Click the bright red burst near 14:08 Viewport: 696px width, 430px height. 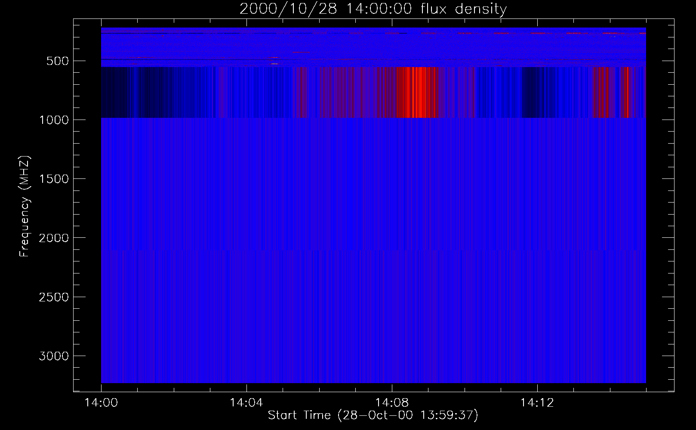coord(415,92)
